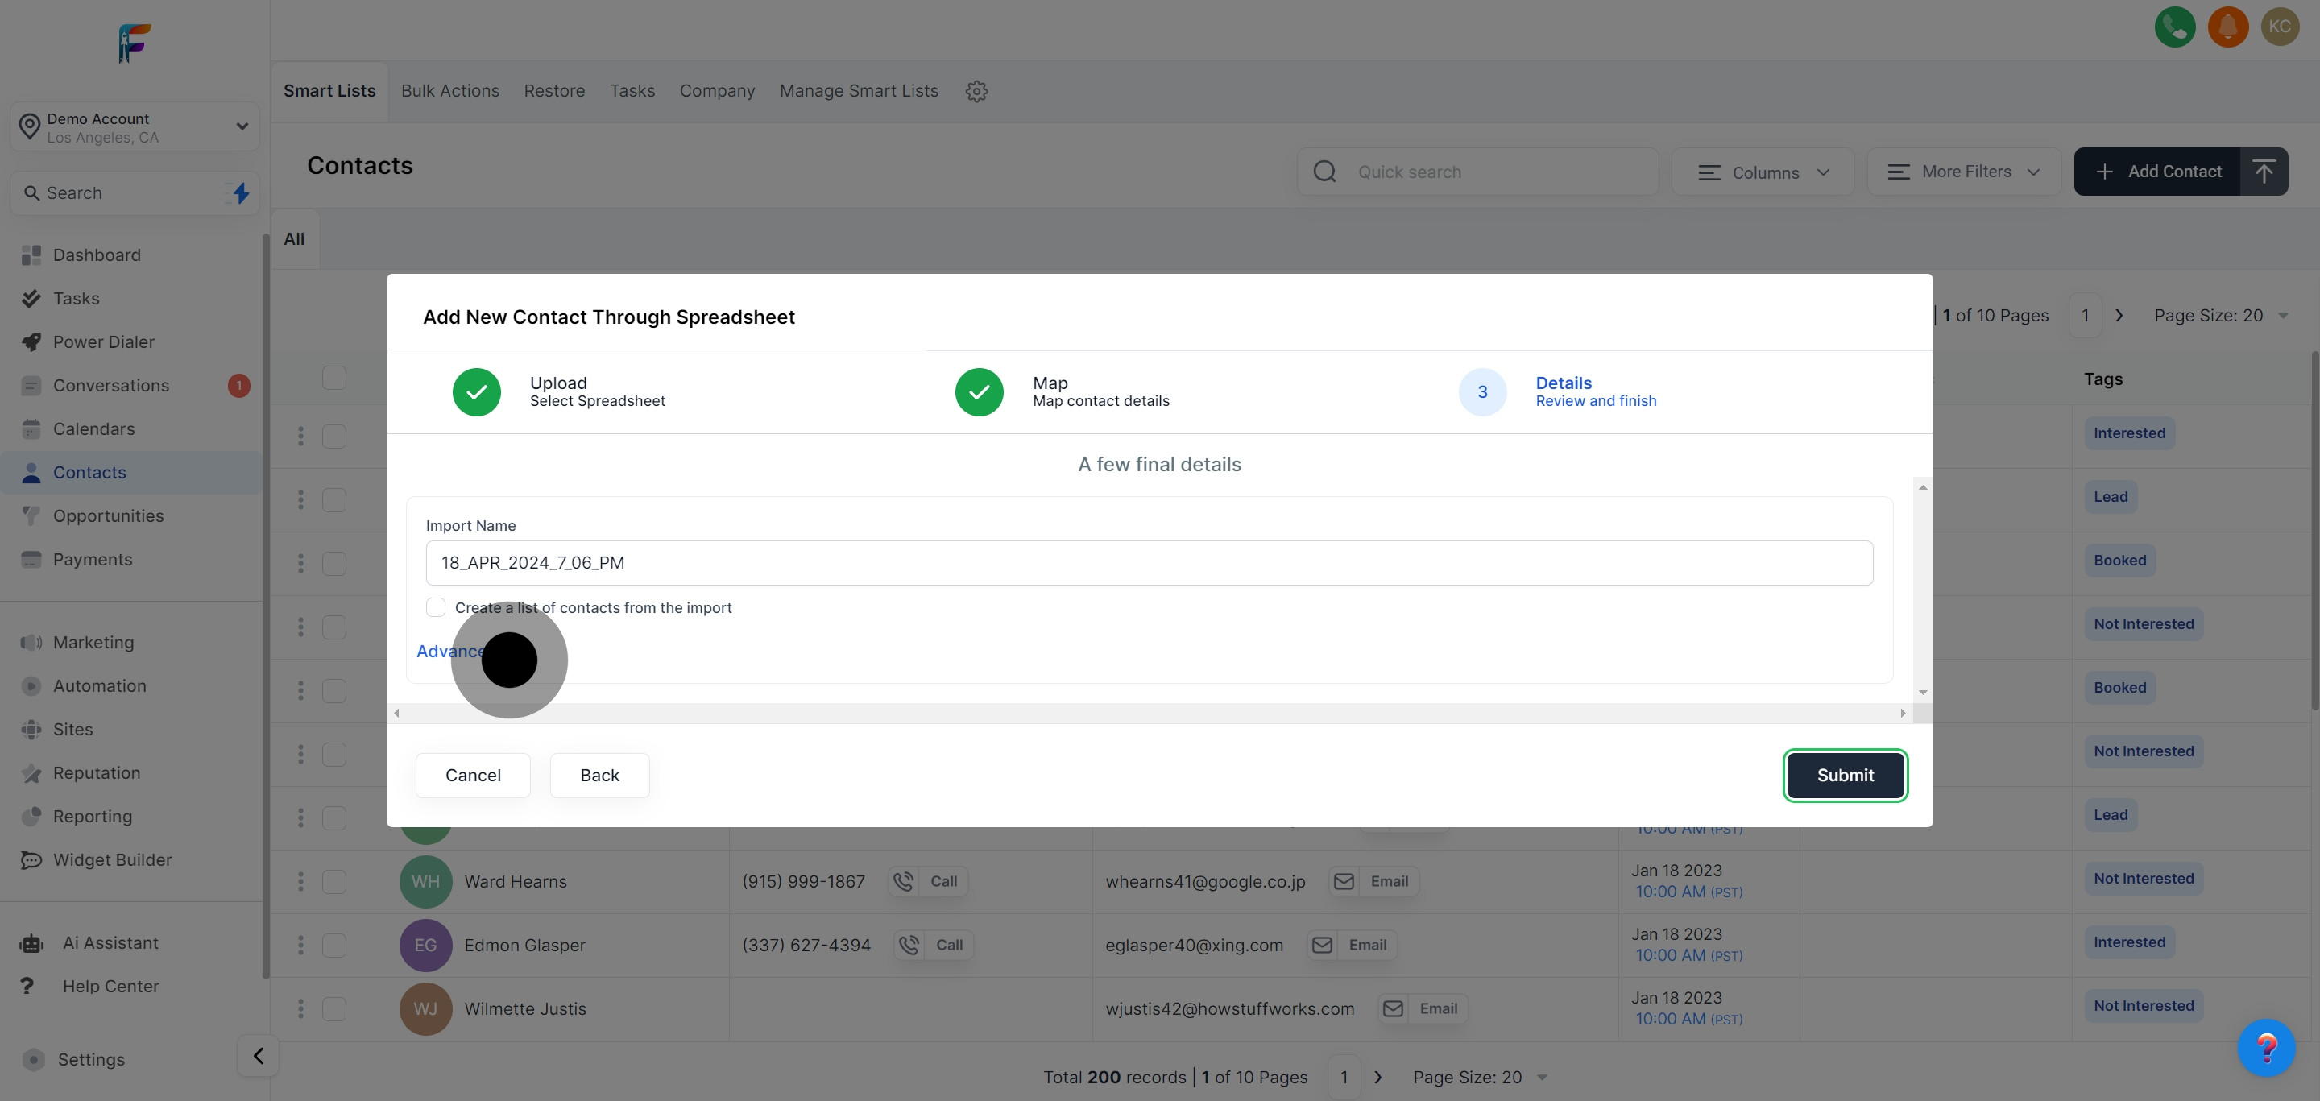Viewport: 2320px width, 1101px height.
Task: Click Email icon for Edmon Glasper
Action: [x=1322, y=946]
